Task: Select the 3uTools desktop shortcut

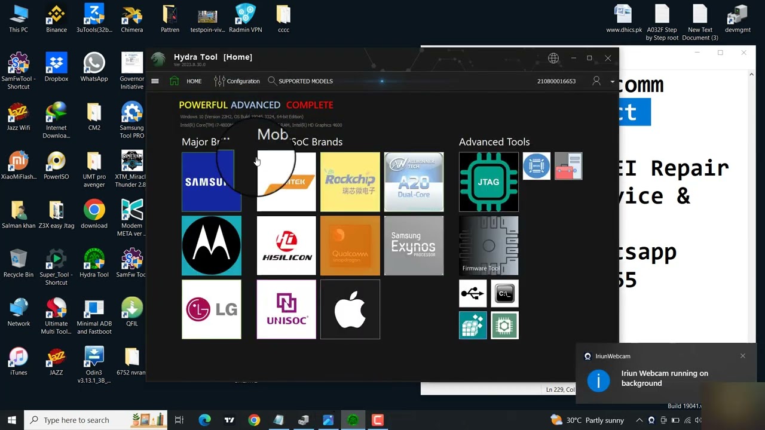Action: coord(94,19)
